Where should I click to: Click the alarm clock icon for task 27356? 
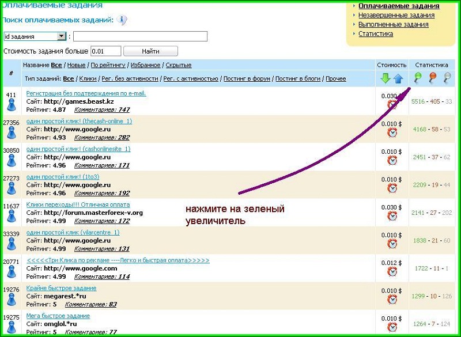pos(392,132)
